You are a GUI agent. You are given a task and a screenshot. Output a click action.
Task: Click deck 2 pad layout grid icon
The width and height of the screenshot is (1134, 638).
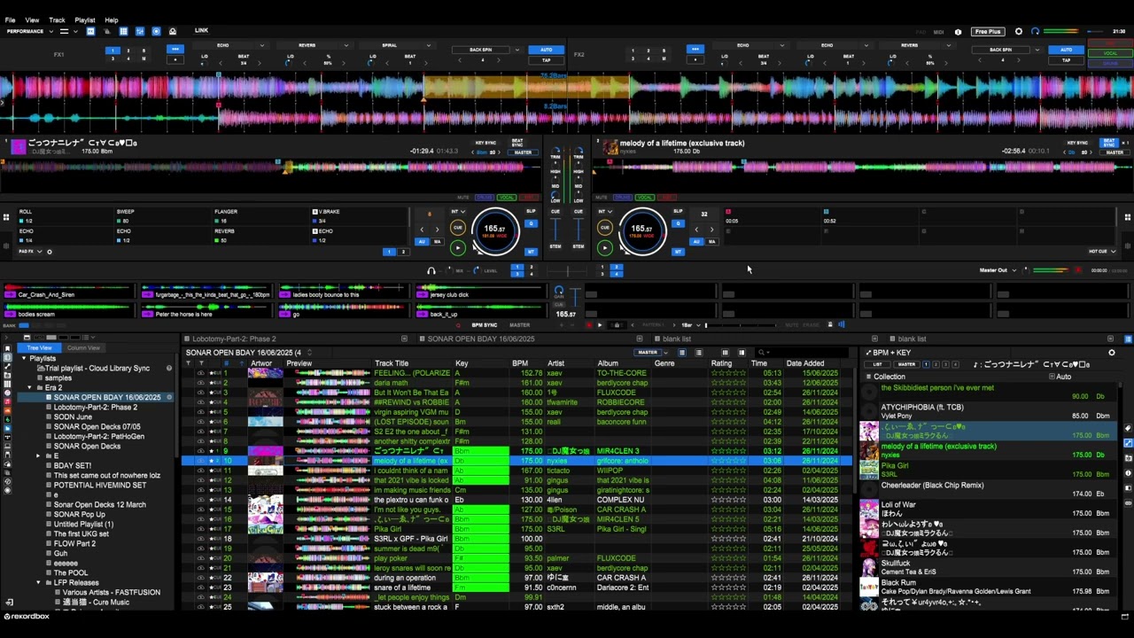pos(1127,216)
